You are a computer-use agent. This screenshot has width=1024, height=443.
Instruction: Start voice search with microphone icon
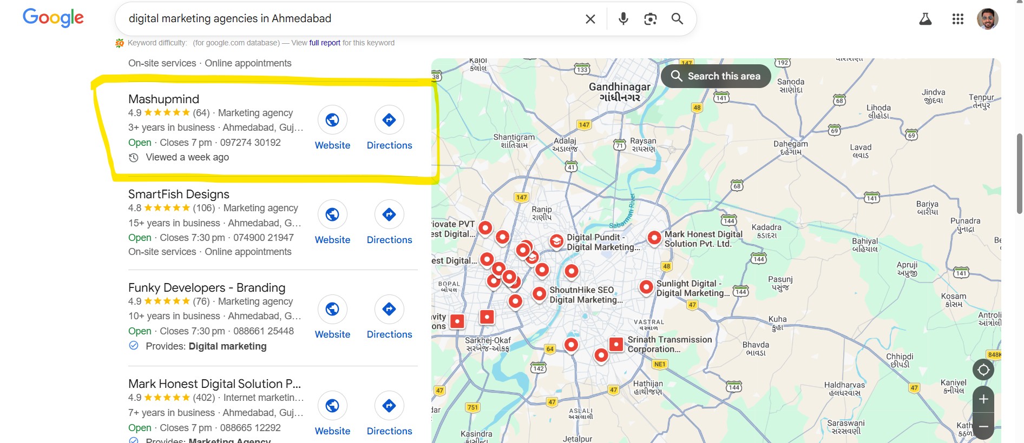tap(623, 19)
